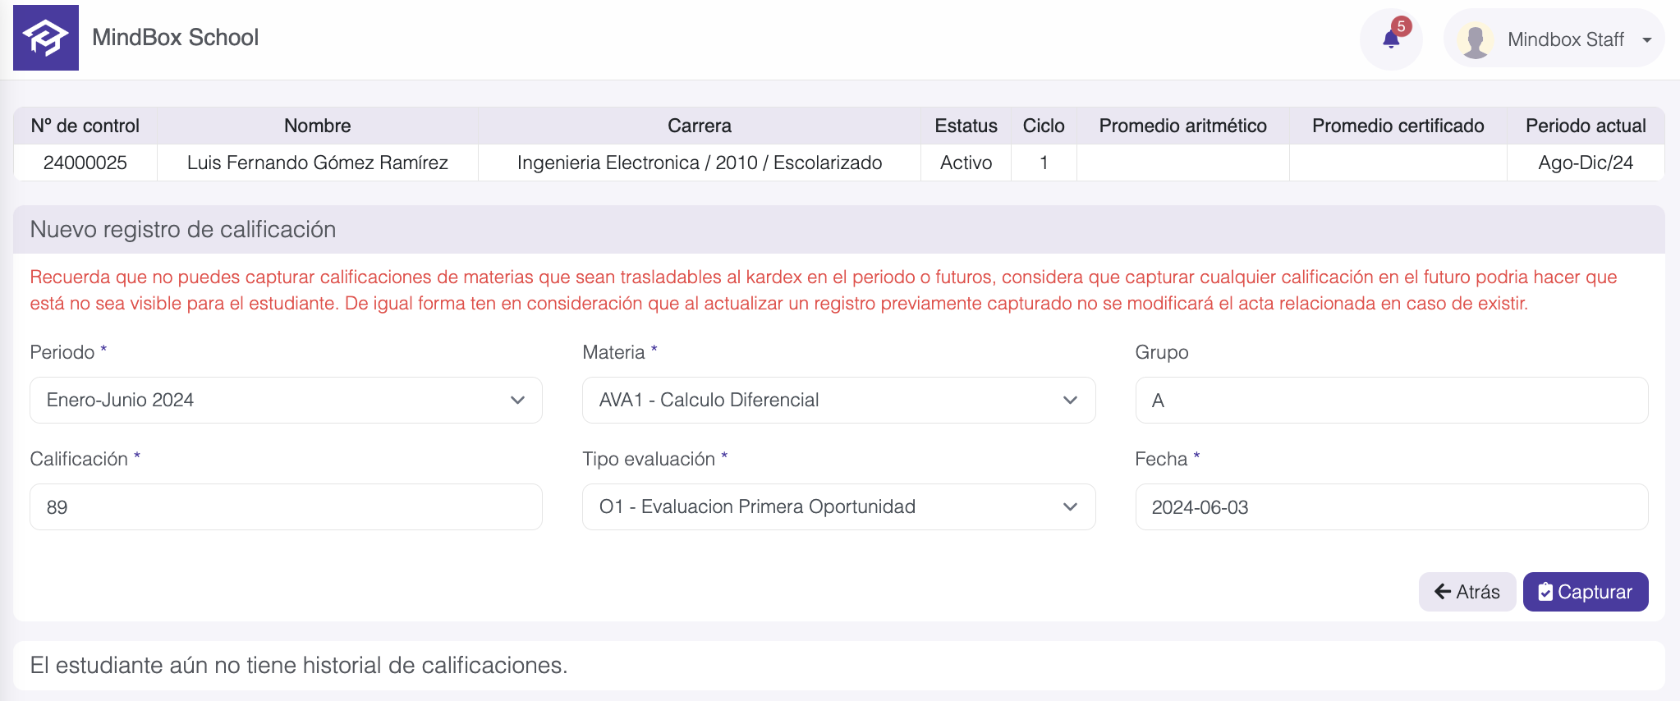The height and width of the screenshot is (701, 1680).
Task: Click the clipboard icon on Capturar
Action: point(1545,592)
